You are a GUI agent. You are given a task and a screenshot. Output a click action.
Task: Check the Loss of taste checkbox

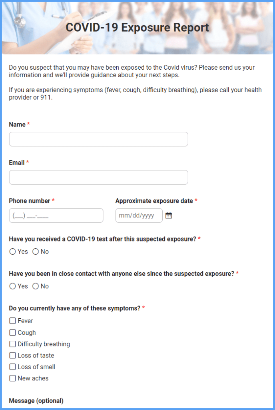click(12, 356)
